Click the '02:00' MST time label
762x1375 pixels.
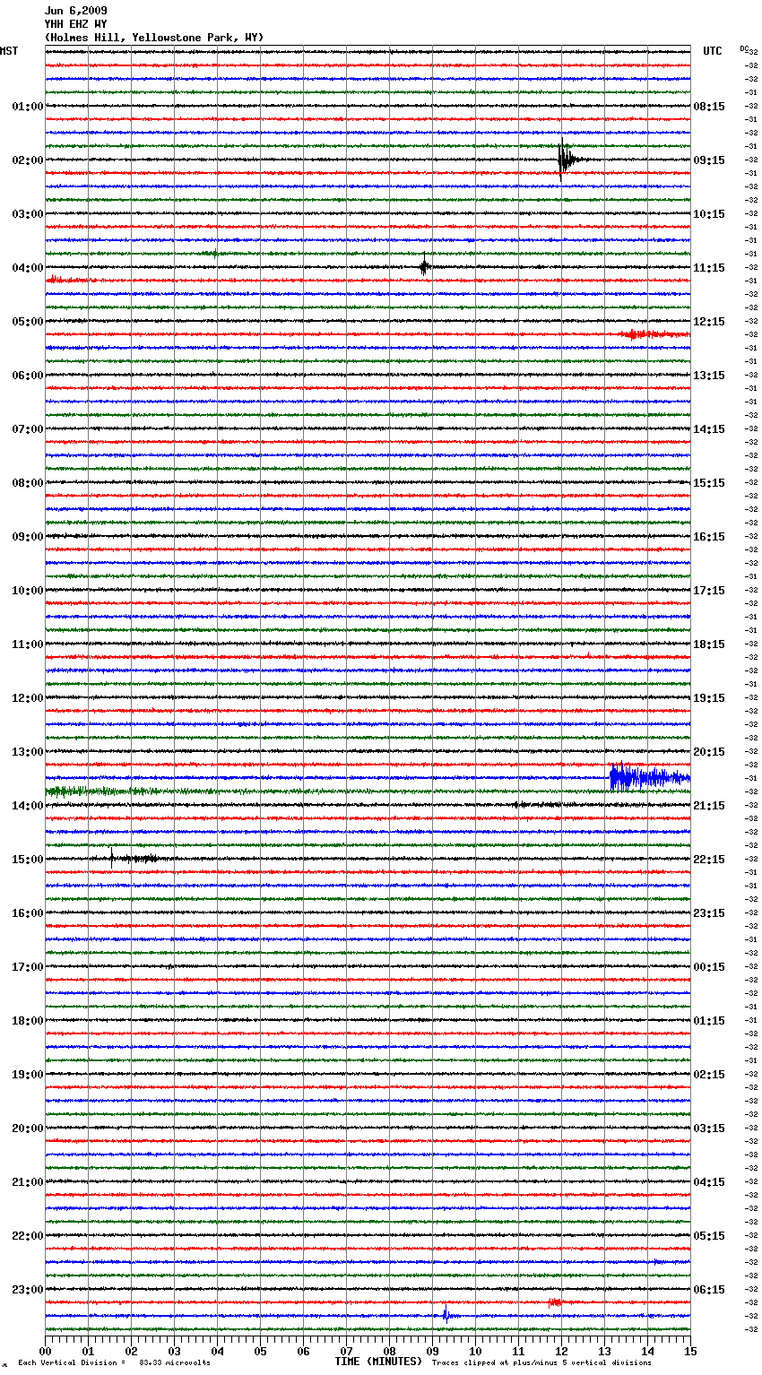[28, 160]
